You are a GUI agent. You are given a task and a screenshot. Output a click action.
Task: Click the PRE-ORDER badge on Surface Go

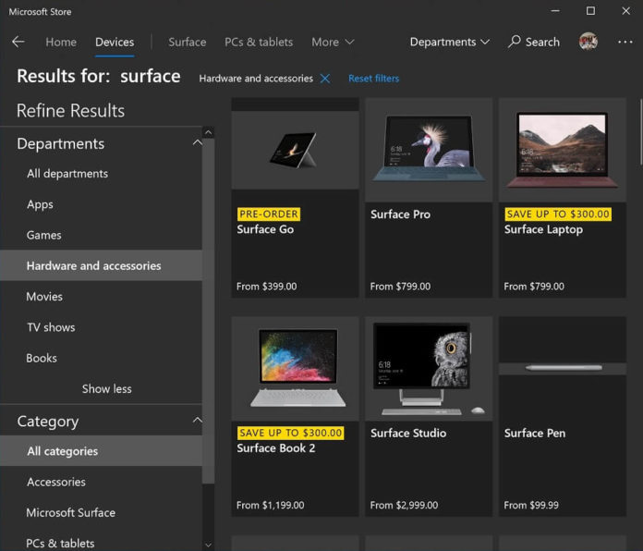269,214
